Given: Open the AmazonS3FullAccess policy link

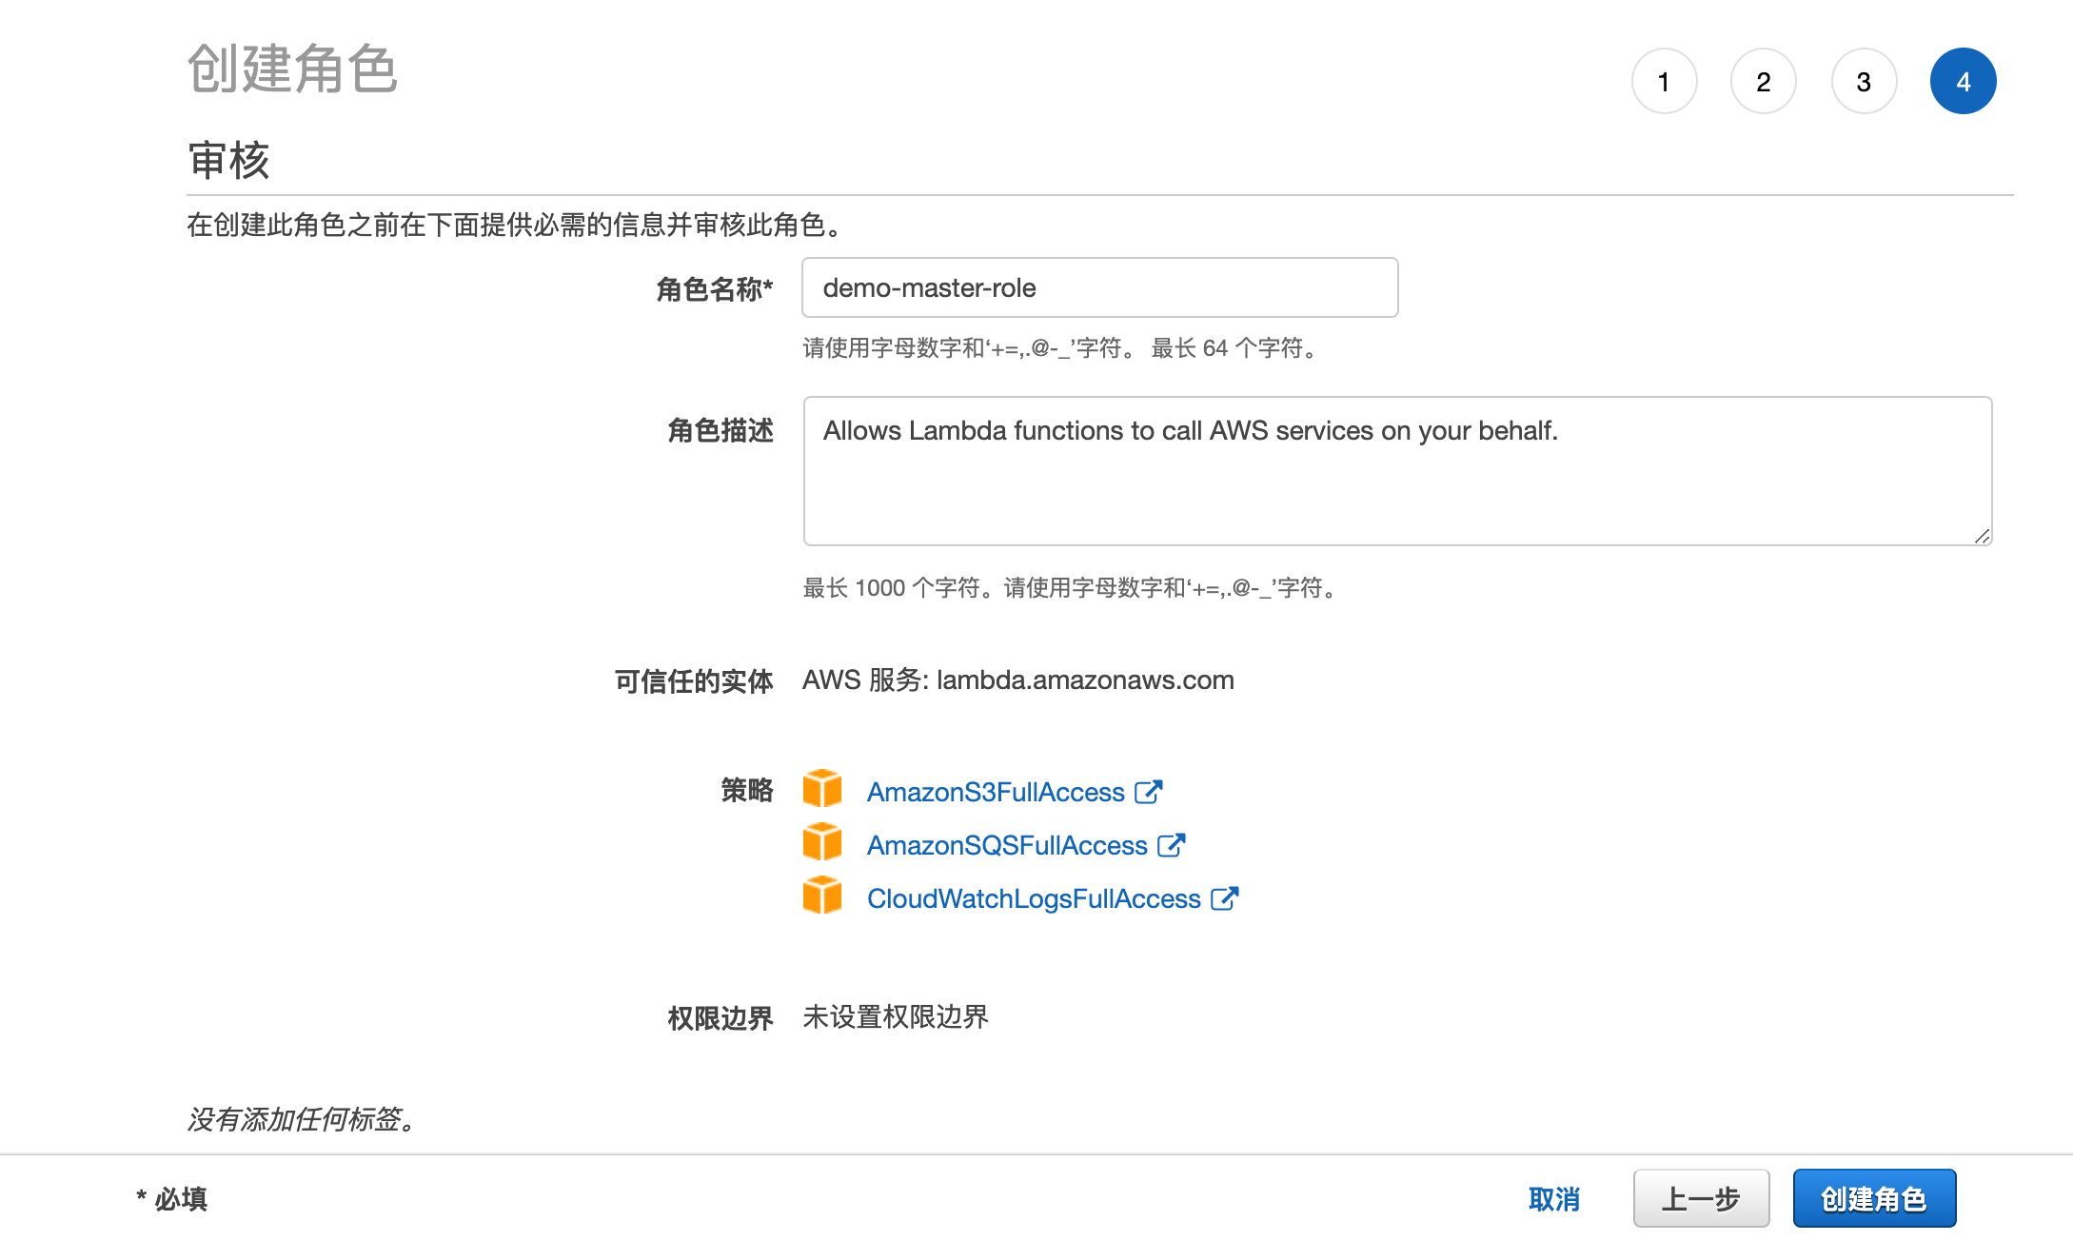Looking at the screenshot, I should click(x=995, y=793).
